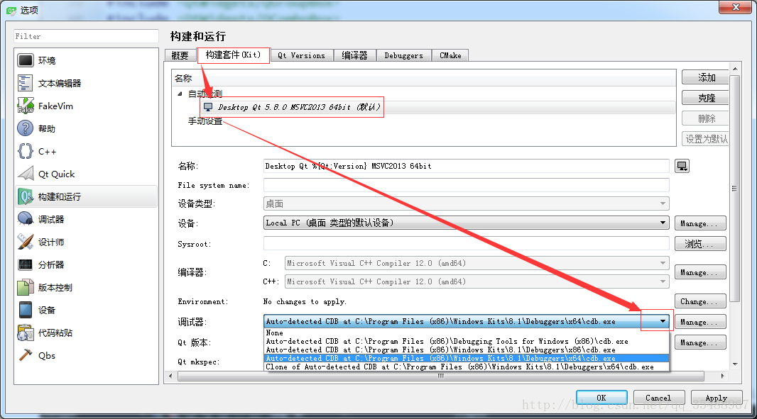
Task: Click the 设置为默认 button
Action: [x=706, y=139]
